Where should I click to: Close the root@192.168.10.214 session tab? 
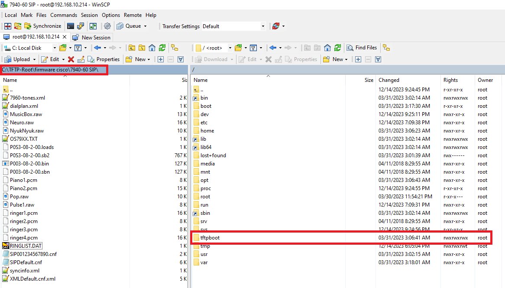pyautogui.click(x=65, y=37)
